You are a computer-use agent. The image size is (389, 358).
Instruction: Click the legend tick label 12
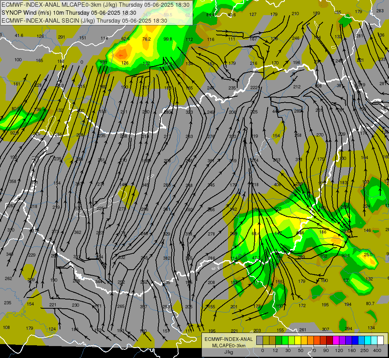[x=275, y=350]
